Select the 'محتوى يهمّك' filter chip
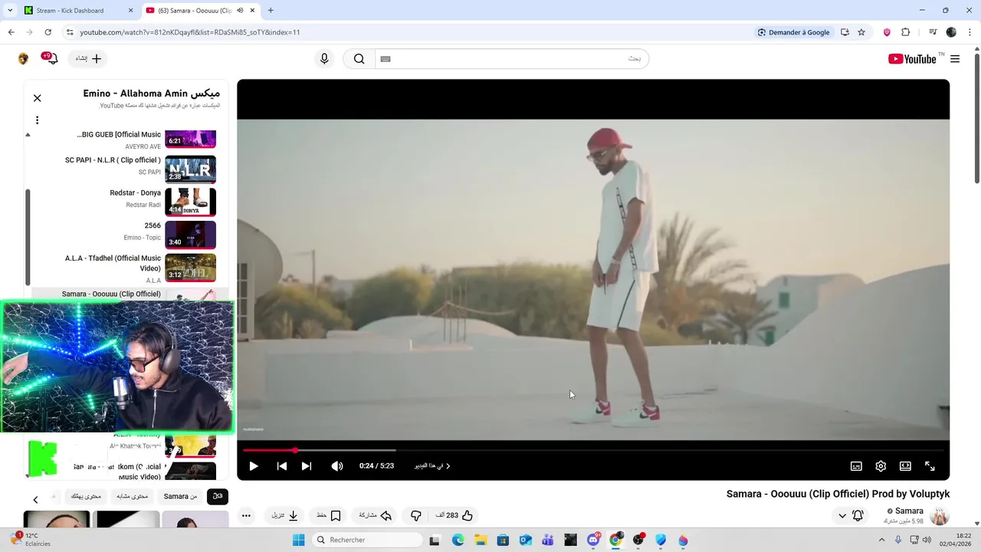This screenshot has height=552, width=981. (x=86, y=496)
